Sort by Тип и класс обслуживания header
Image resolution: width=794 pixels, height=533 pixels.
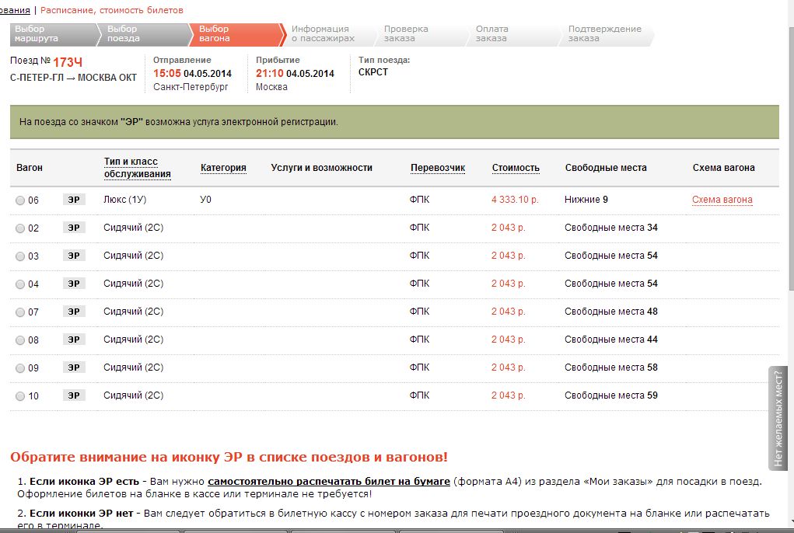[137, 168]
